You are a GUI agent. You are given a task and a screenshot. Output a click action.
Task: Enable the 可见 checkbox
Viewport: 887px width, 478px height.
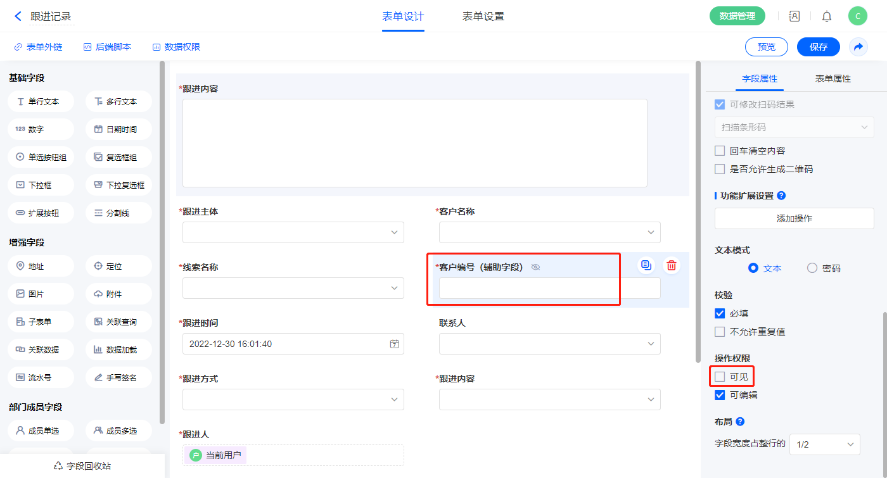pos(720,377)
